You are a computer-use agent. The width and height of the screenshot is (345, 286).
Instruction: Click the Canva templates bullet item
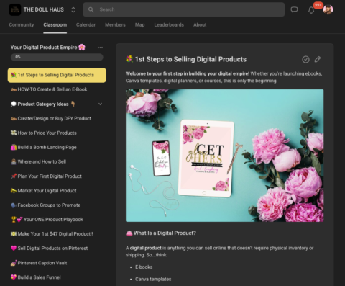pyautogui.click(x=153, y=279)
